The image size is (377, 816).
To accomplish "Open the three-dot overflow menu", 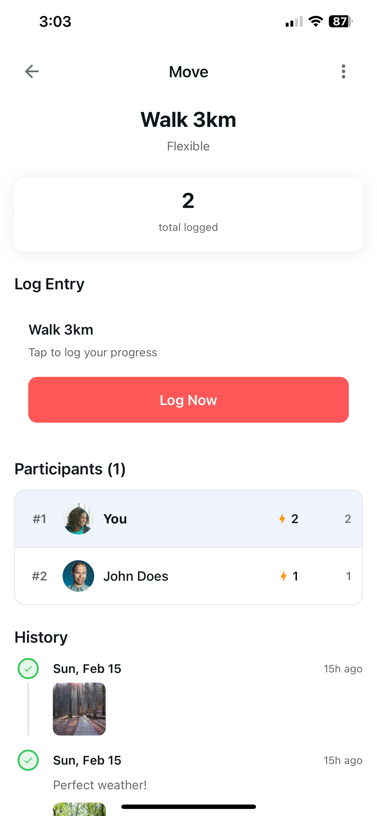I will click(344, 71).
